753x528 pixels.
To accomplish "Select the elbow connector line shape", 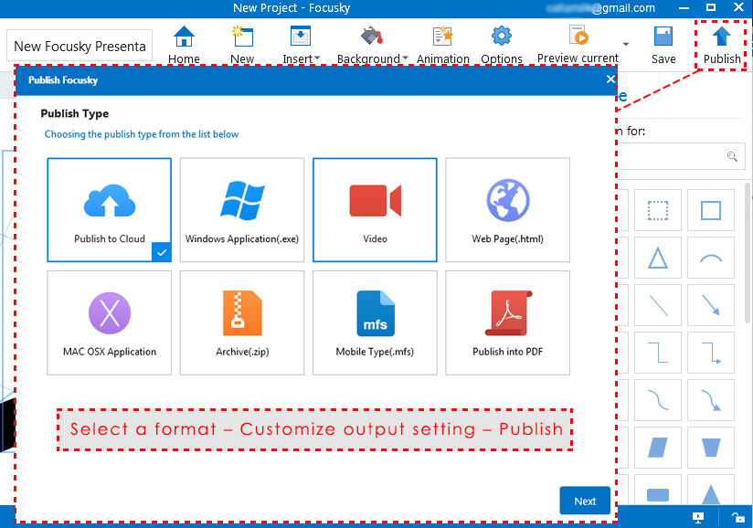I will [x=658, y=353].
